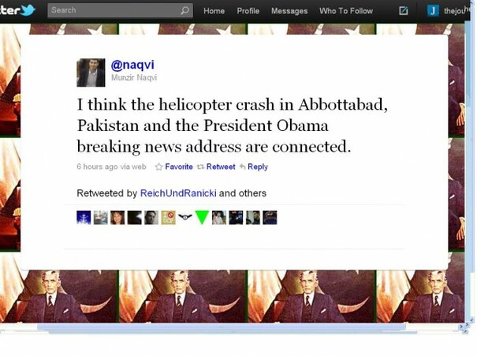This screenshot has height=356, width=477.
Task: Open the @naqvi username link
Action: (132, 65)
